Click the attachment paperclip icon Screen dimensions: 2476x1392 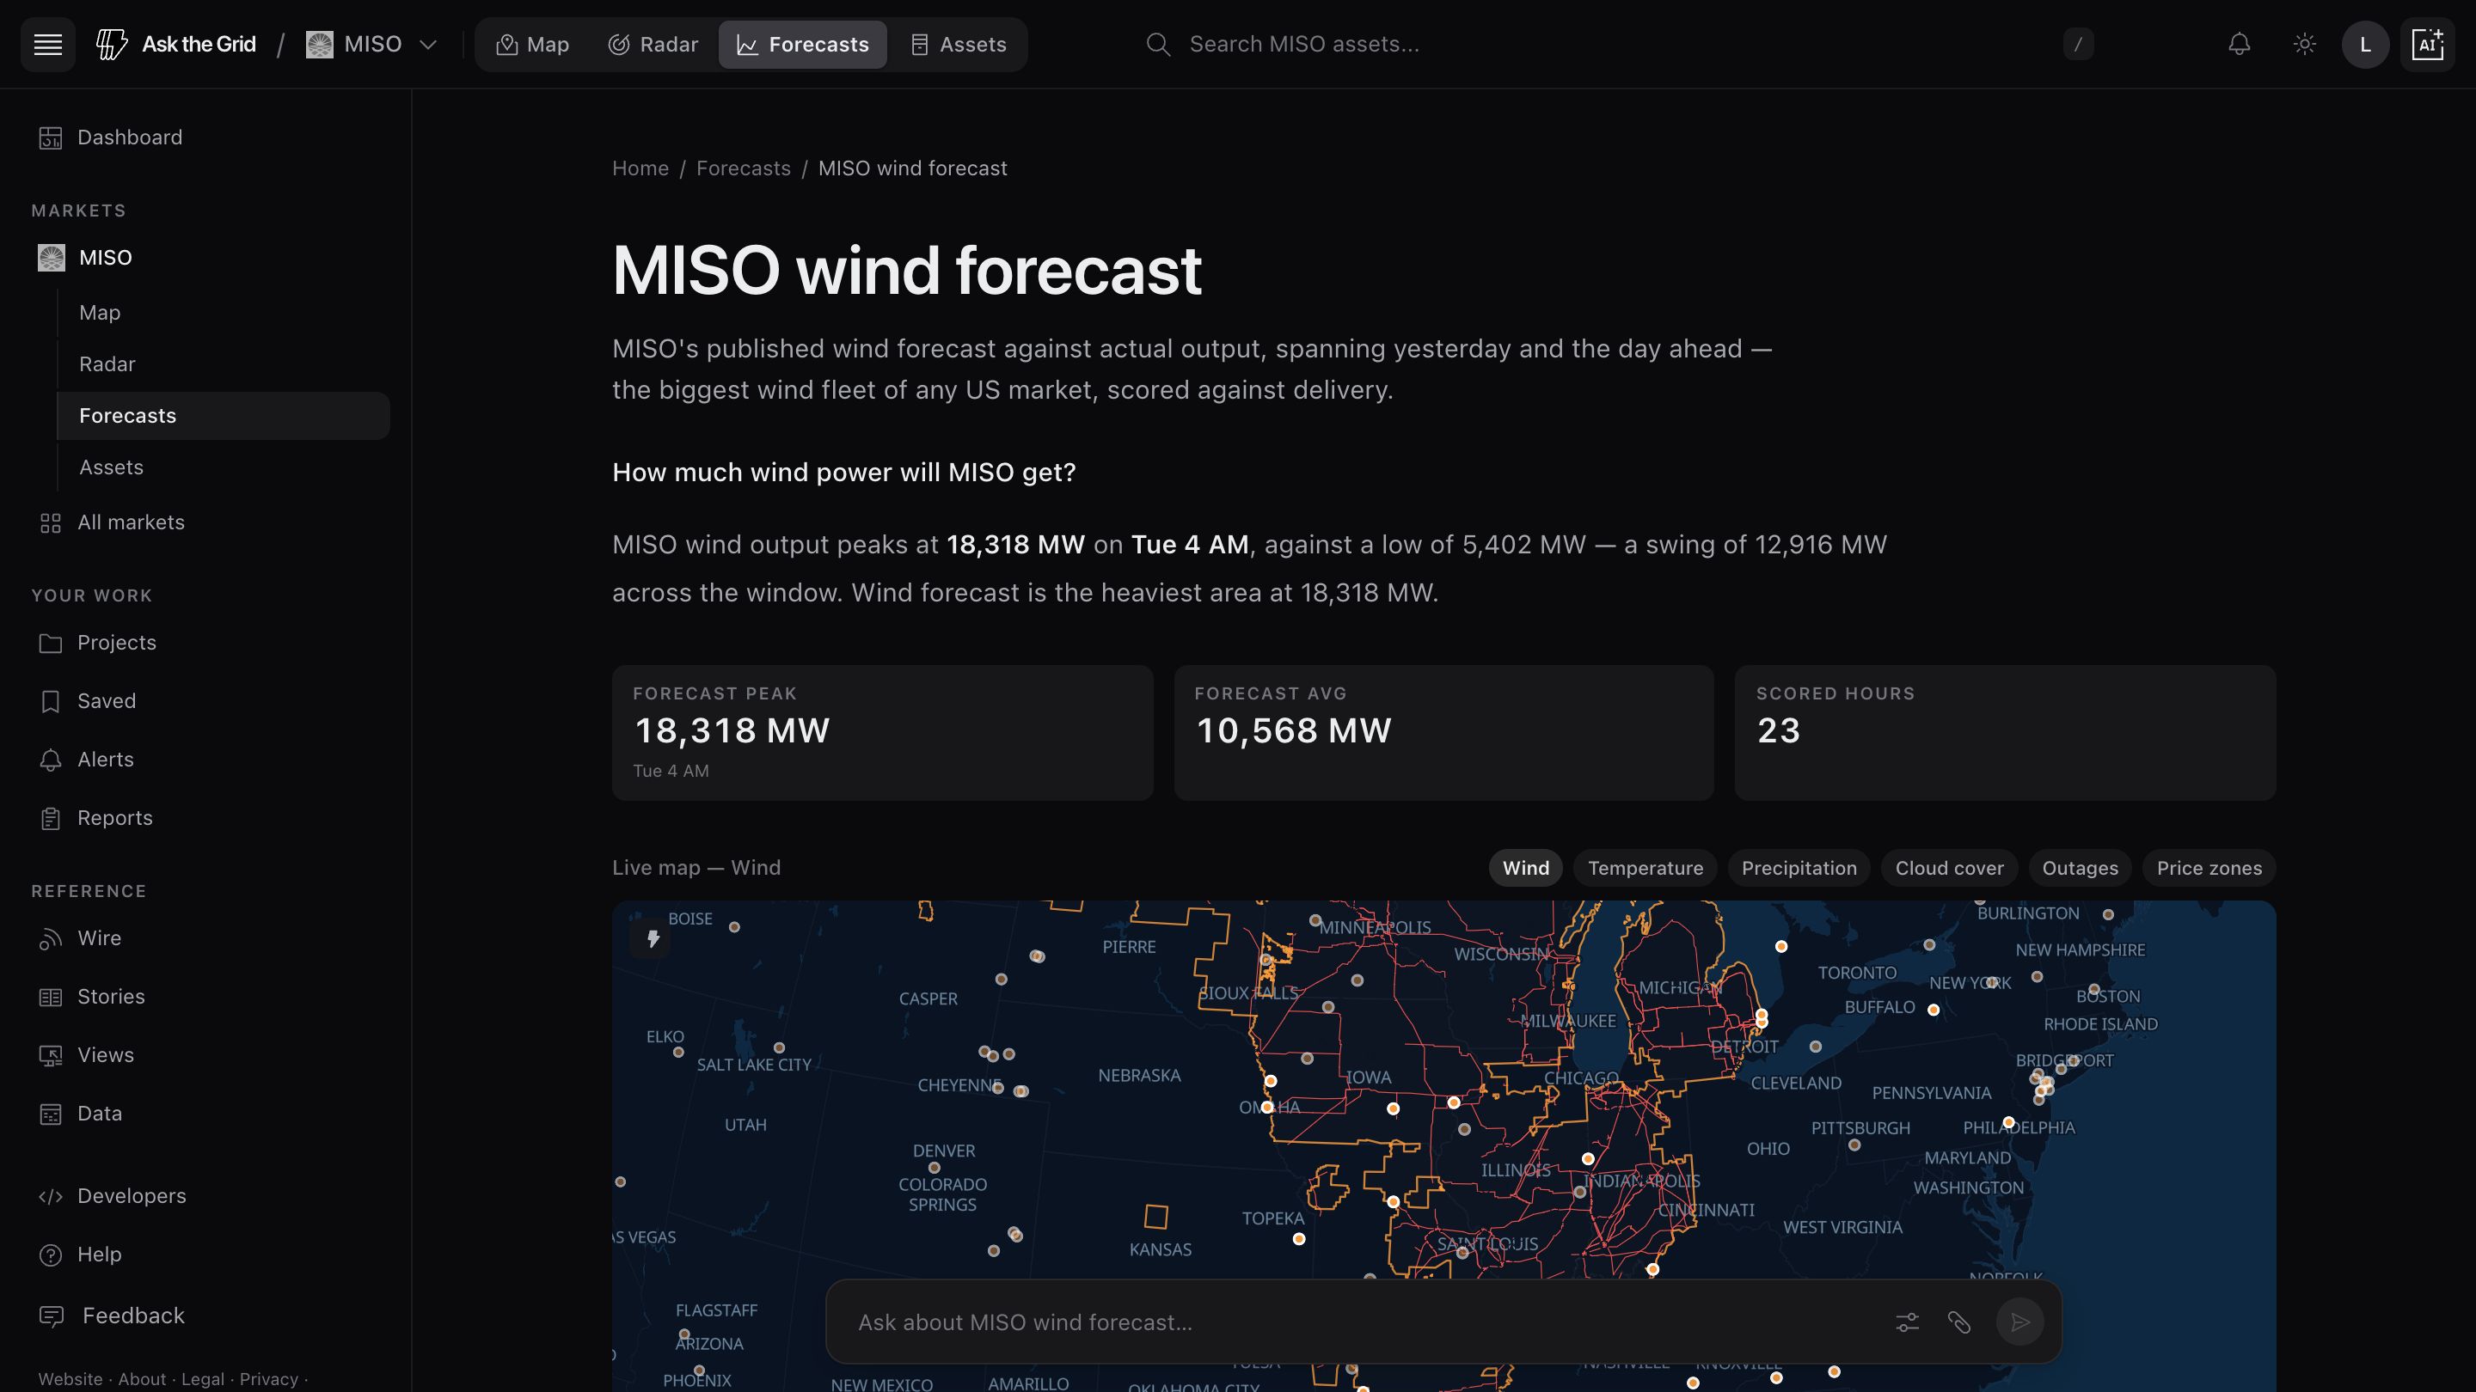pyautogui.click(x=1959, y=1323)
